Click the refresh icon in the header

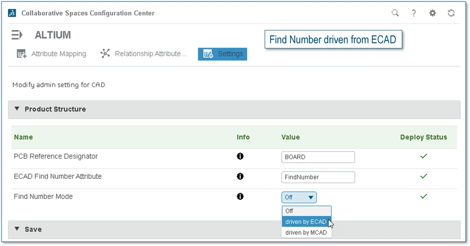(451, 13)
